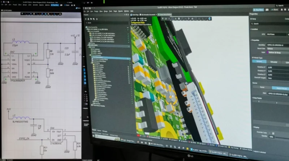Viewport: 289px width, 161px height.
Task: Open the File menu in the PCB window
Action: [x=85, y=11]
